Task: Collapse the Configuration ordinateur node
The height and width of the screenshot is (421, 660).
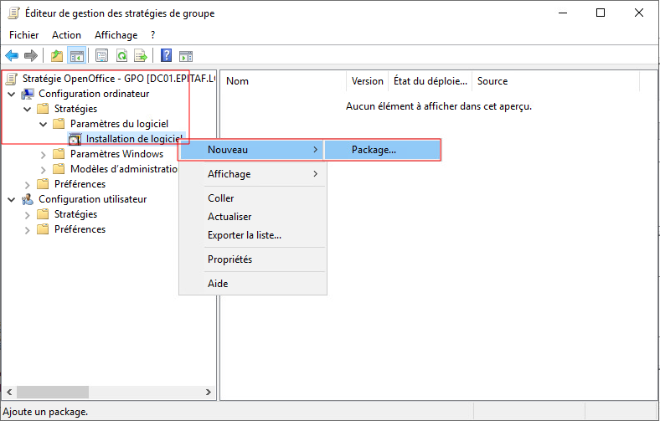Action: [11, 94]
